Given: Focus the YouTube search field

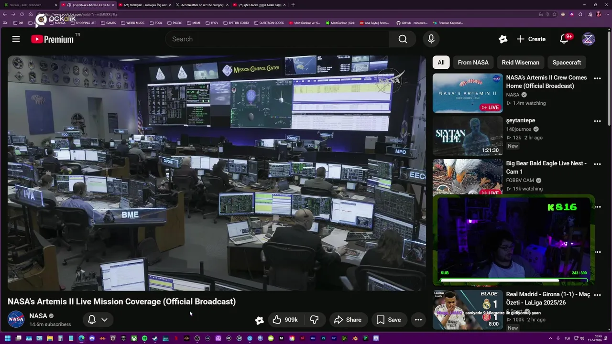Looking at the screenshot, I should point(277,39).
